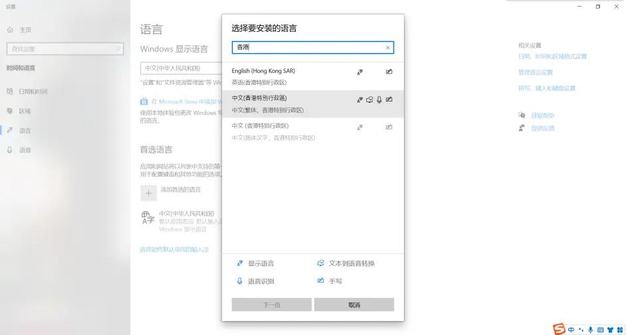The width and height of the screenshot is (626, 335).
Task: Click the display language icon in 中文(繁体，香港特别行政区) row
Action: click(360, 100)
